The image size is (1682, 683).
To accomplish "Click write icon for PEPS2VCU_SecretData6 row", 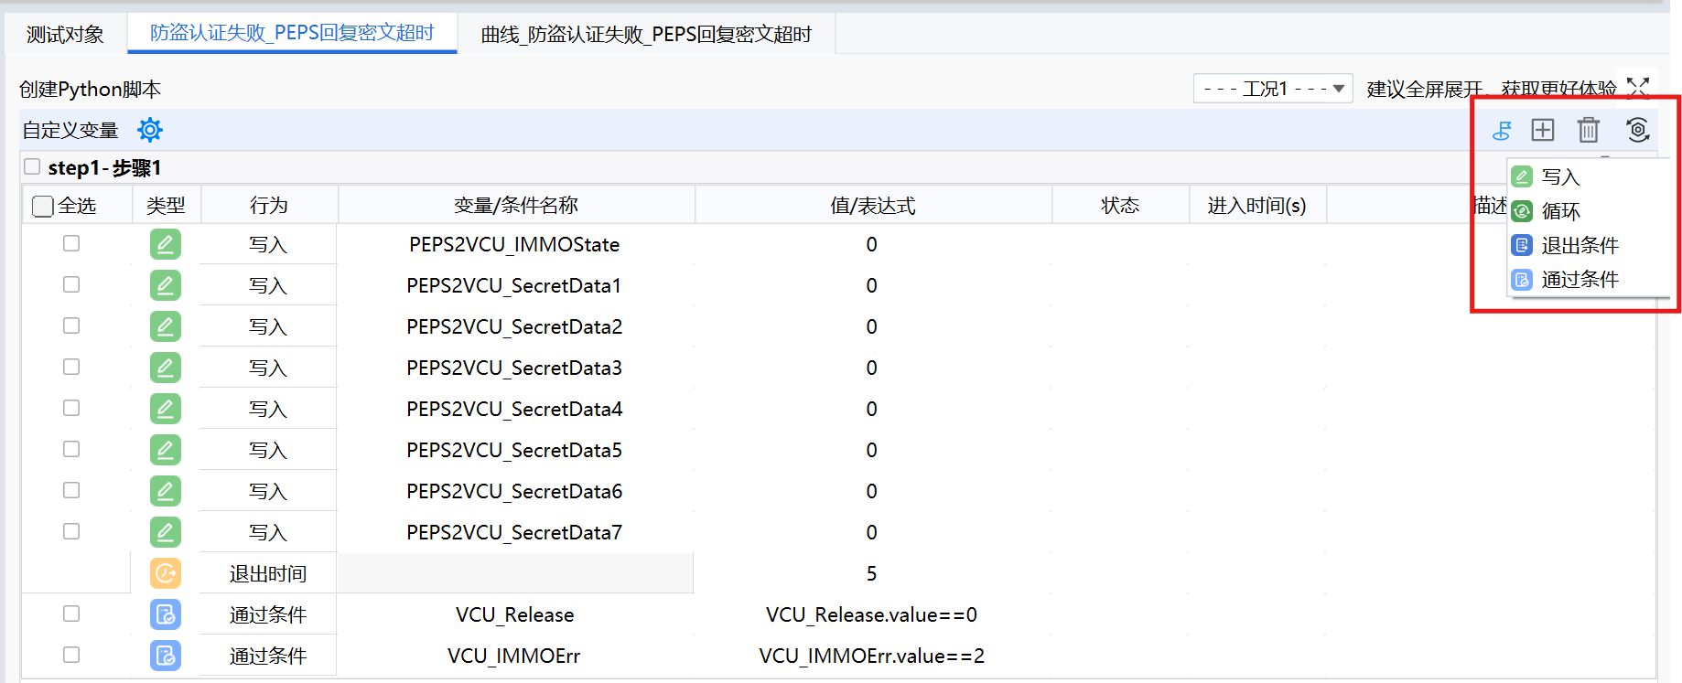I will [x=166, y=491].
